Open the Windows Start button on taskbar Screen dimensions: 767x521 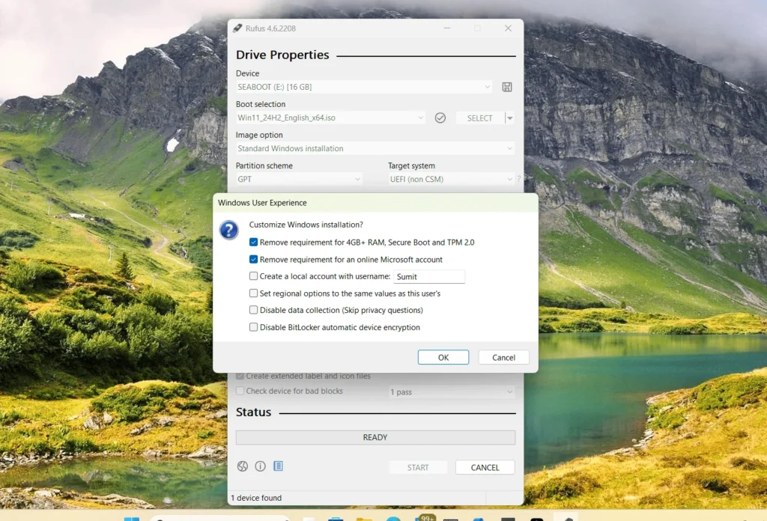click(x=132, y=518)
